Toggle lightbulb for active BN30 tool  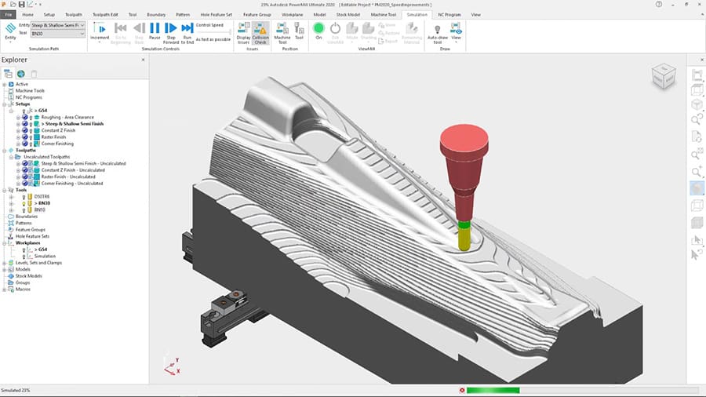(24, 203)
